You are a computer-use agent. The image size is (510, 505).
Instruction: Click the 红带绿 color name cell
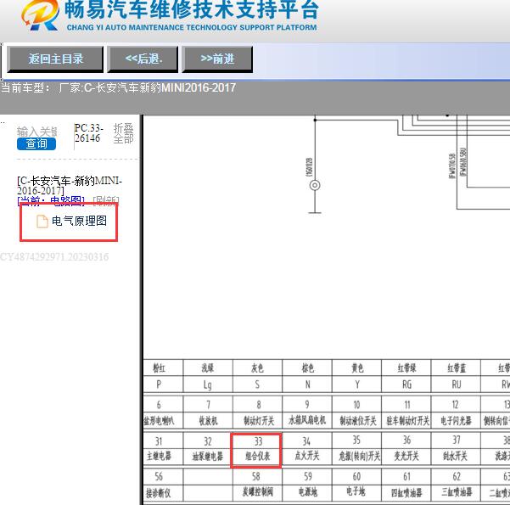pyautogui.click(x=406, y=368)
